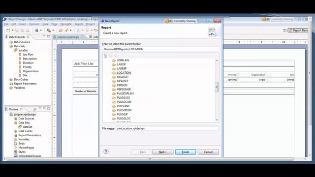
Task: Click scroll down arrow of folder list
Action: (217, 120)
